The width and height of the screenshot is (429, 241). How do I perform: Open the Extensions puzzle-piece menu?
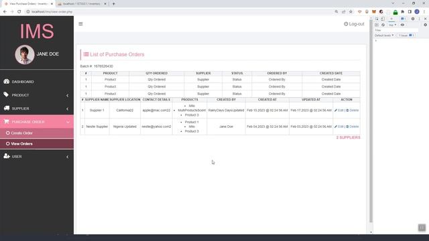tap(402, 12)
